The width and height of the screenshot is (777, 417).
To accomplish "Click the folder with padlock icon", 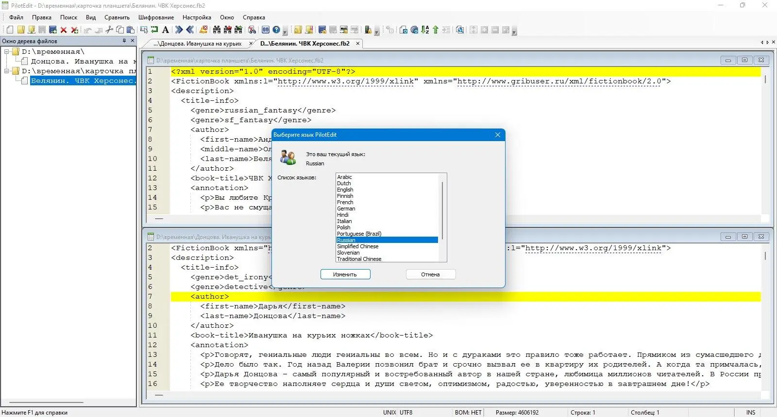I will coord(298,30).
